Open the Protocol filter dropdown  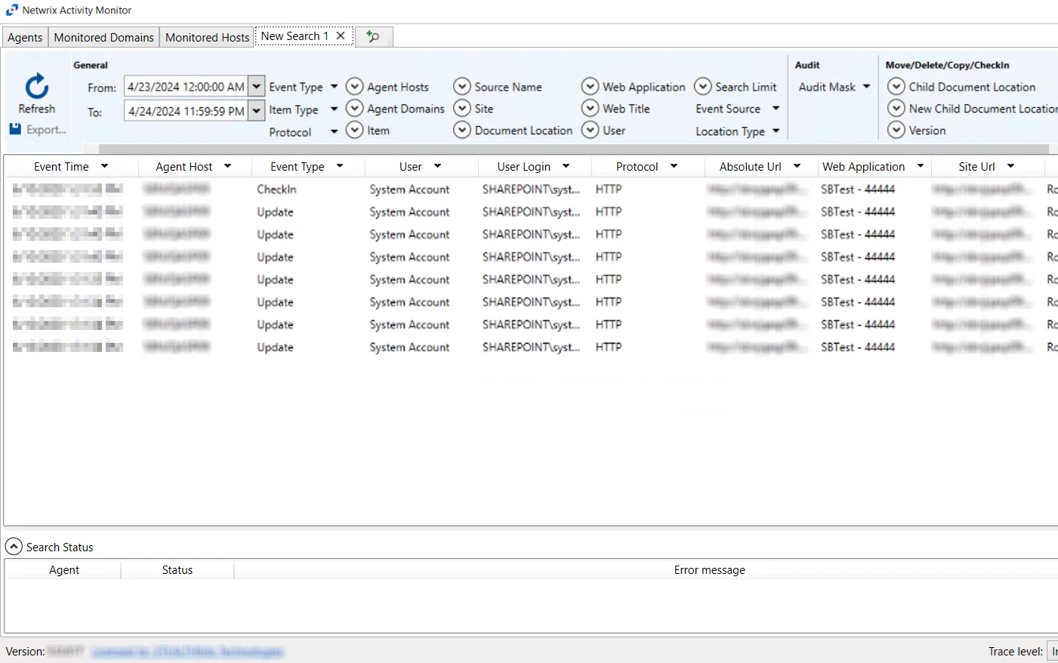pos(334,131)
